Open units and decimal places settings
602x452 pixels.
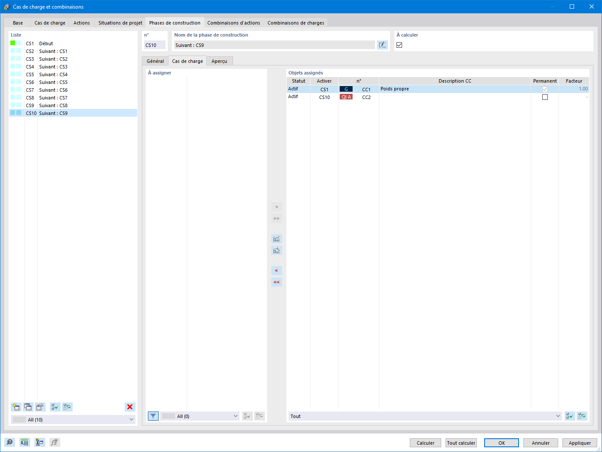25,442
